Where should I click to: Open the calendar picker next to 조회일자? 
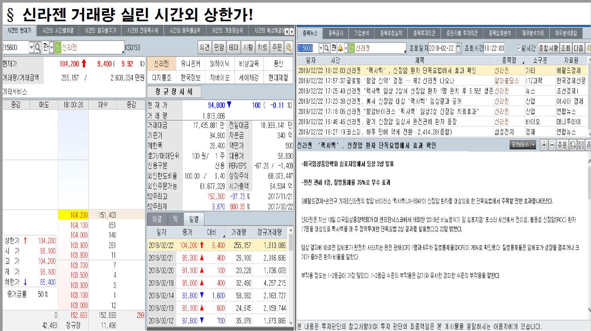(x=458, y=48)
